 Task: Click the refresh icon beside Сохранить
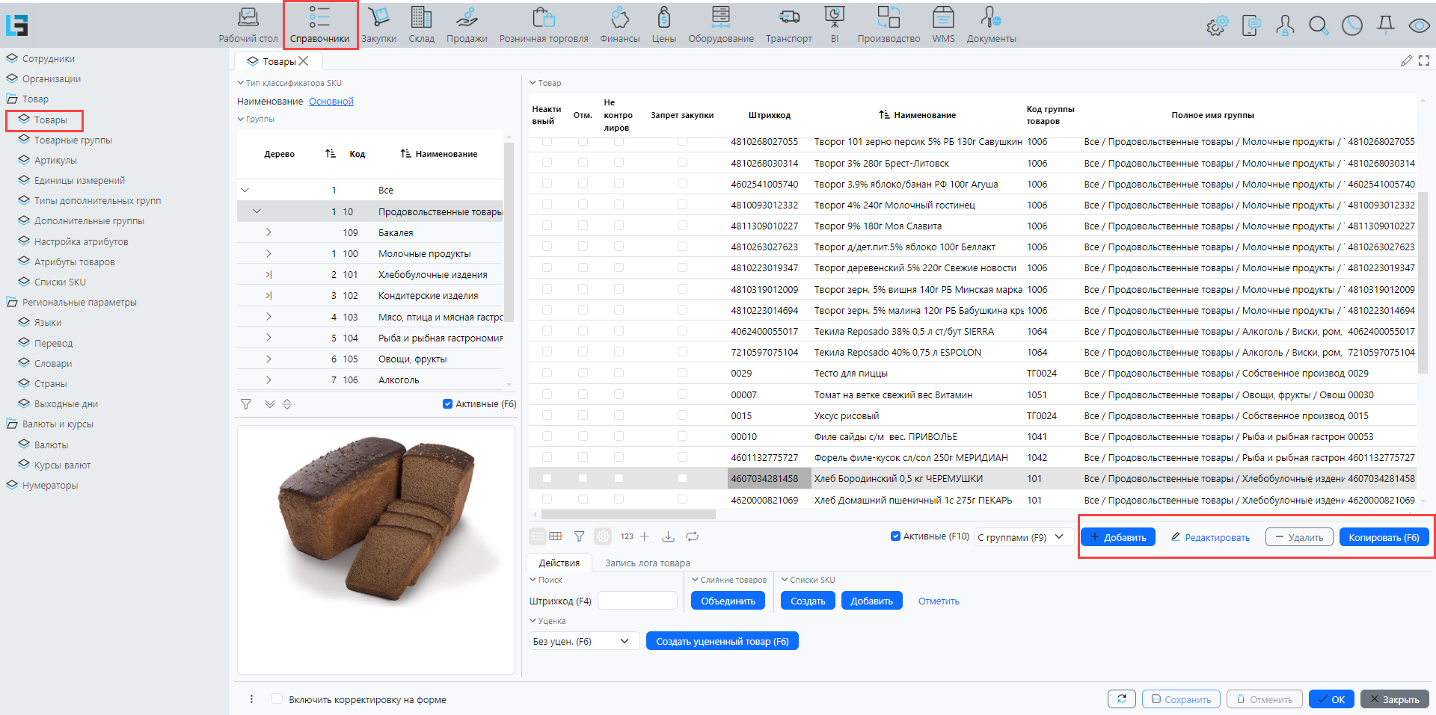(x=1121, y=699)
